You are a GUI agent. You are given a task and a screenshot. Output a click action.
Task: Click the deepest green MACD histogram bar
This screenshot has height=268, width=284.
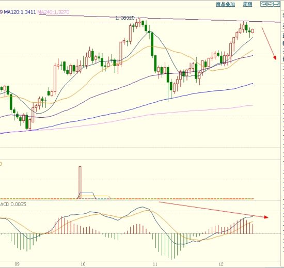tap(171, 246)
